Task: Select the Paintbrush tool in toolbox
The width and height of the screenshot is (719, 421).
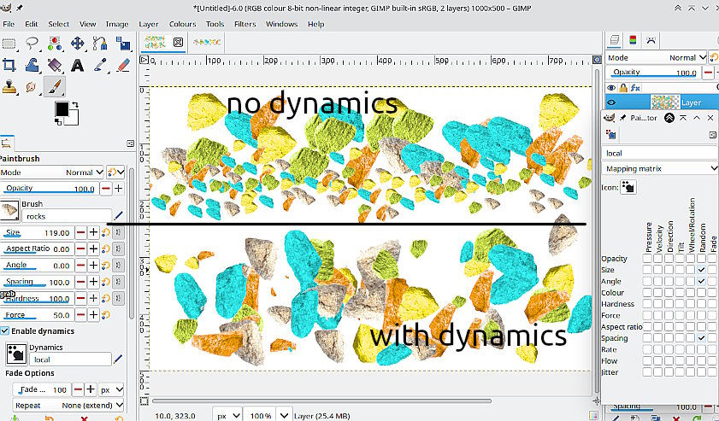Action: coord(53,86)
